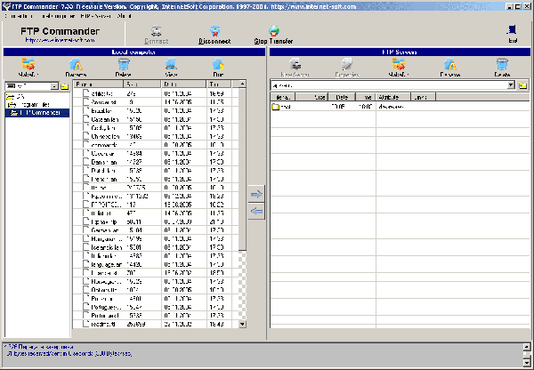Image resolution: width=534 pixels, height=370 pixels.
Task: Select the German.len file row
Action: tap(156, 230)
